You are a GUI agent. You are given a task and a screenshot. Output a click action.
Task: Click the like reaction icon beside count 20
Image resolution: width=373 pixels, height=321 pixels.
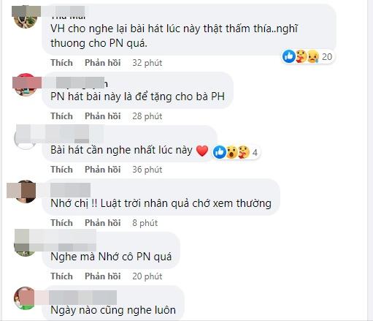[289, 56]
